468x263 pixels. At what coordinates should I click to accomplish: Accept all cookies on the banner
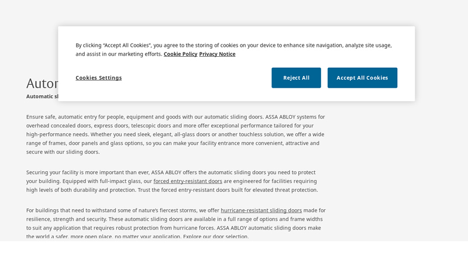tap(362, 78)
